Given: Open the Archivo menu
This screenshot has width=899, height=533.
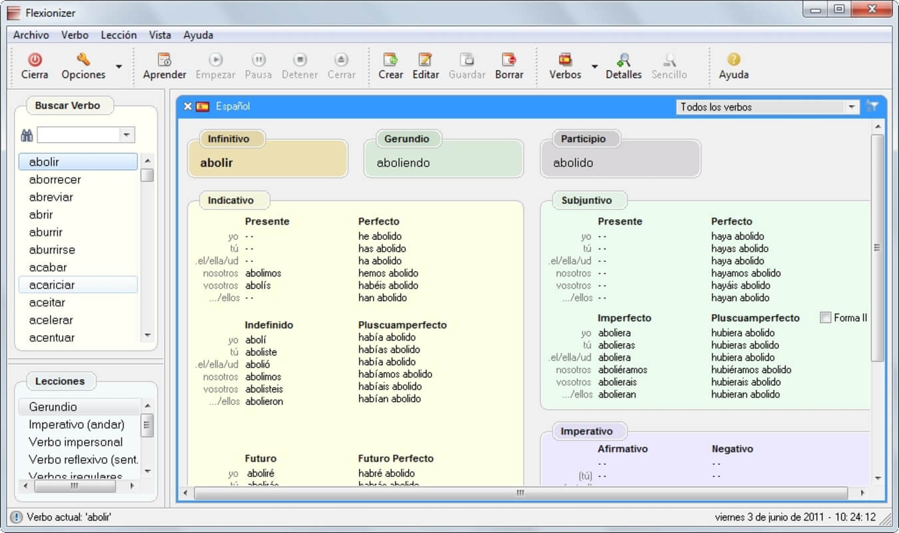Looking at the screenshot, I should click(x=31, y=35).
